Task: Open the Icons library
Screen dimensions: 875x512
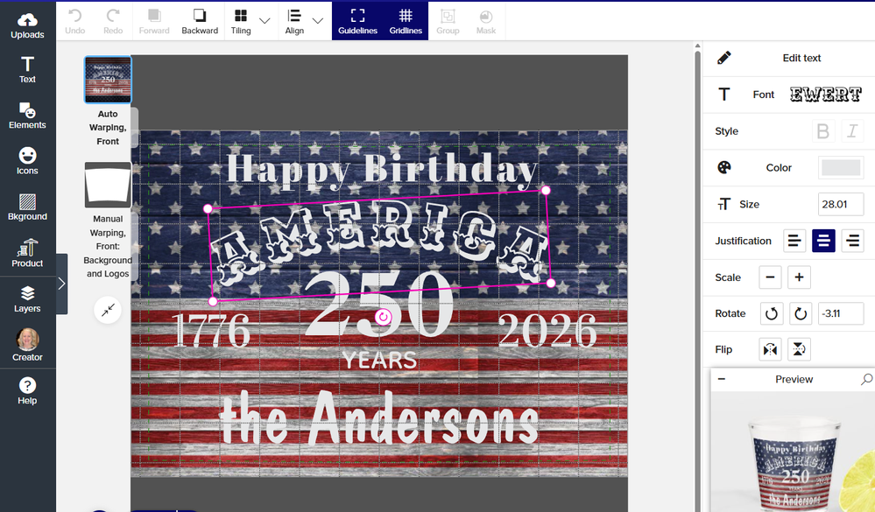Action: 27,161
